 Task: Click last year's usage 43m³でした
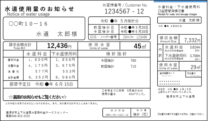pos(137,94)
